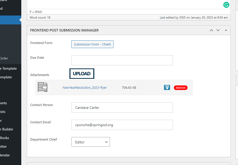Edit the Contact Person field
238x165 pixels.
point(122,108)
